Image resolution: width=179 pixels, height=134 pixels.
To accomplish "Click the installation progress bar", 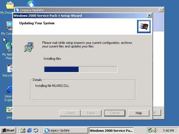I will [81, 69].
